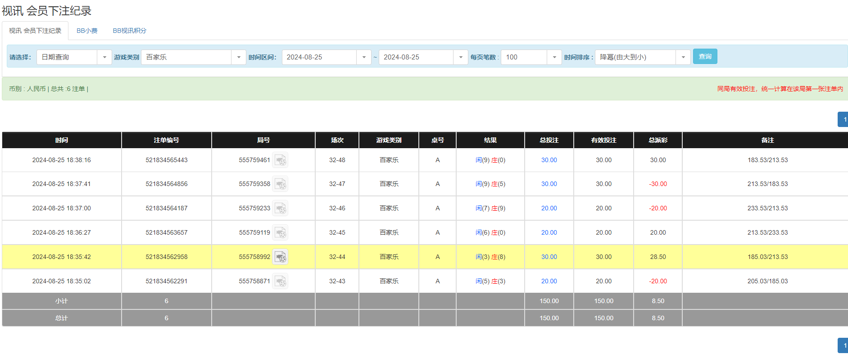This screenshot has height=363, width=848.
Task: Select the 视讯 会员下注纪录 tab
Action: click(x=35, y=31)
